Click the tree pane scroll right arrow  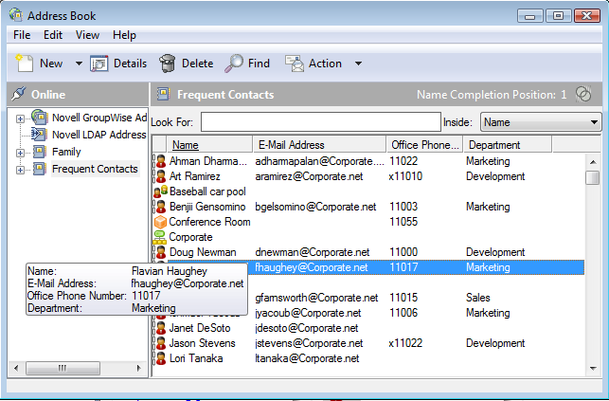pos(138,368)
